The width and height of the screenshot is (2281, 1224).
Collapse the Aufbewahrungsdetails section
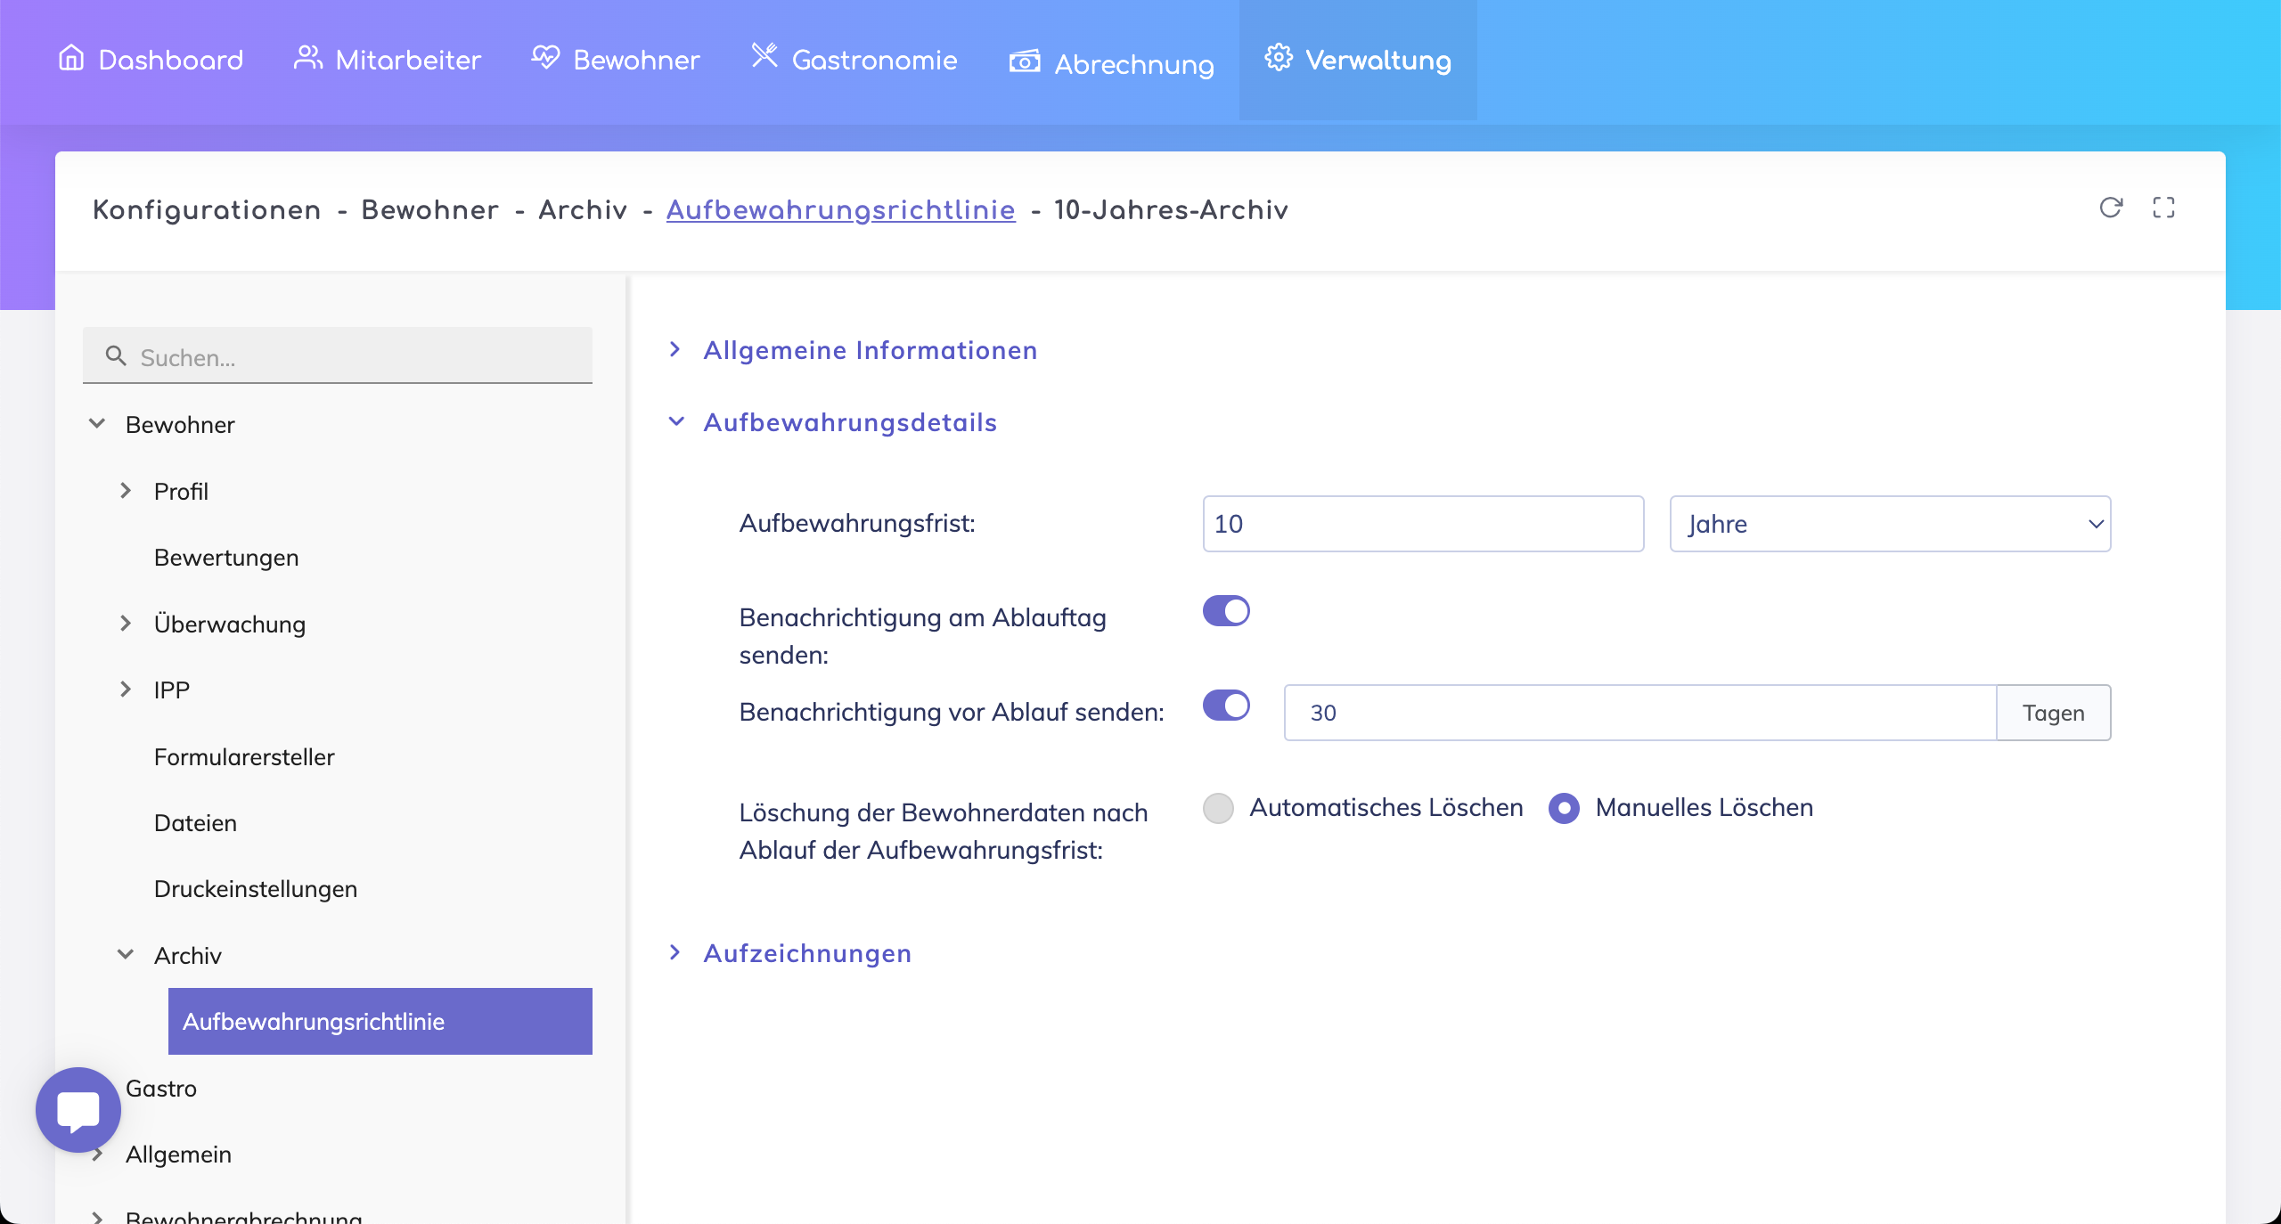pyautogui.click(x=849, y=422)
